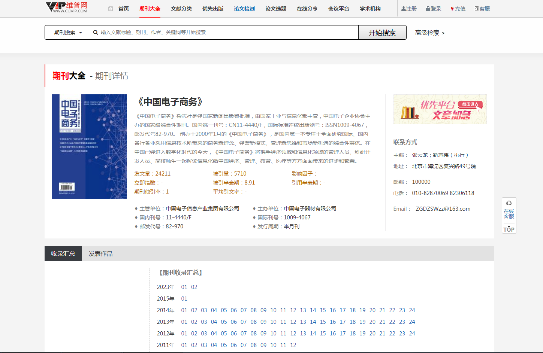Open issue 20 of 2012年
543x353 pixels.
[x=372, y=334]
